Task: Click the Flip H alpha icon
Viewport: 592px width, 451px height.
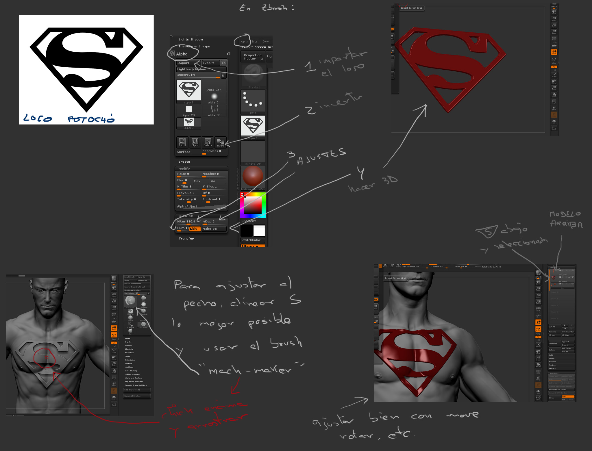Action: tap(182, 142)
